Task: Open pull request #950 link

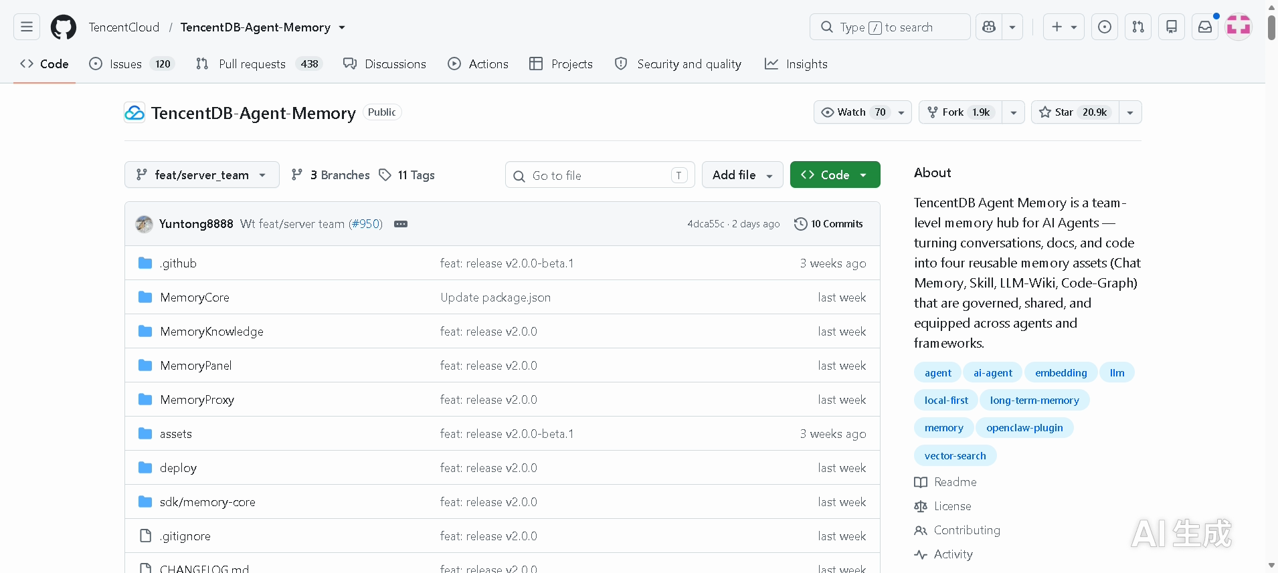Action: pos(365,224)
